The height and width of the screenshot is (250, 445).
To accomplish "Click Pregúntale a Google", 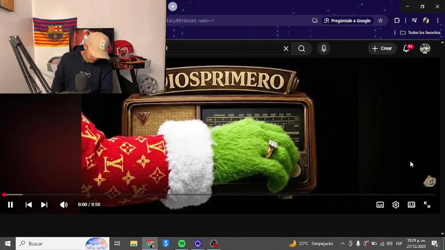I will click(348, 20).
